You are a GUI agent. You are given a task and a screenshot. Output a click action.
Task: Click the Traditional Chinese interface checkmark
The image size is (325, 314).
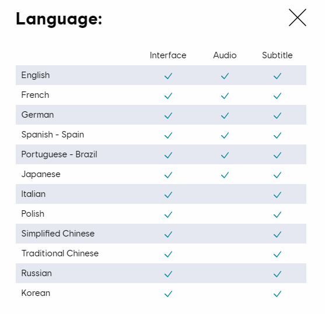[x=168, y=254]
